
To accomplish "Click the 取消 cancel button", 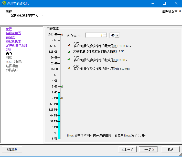I will coord(170,149).
